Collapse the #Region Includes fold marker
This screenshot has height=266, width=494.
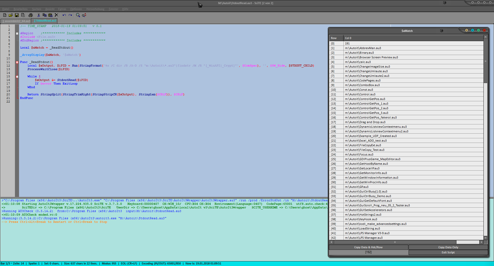pos(17,33)
